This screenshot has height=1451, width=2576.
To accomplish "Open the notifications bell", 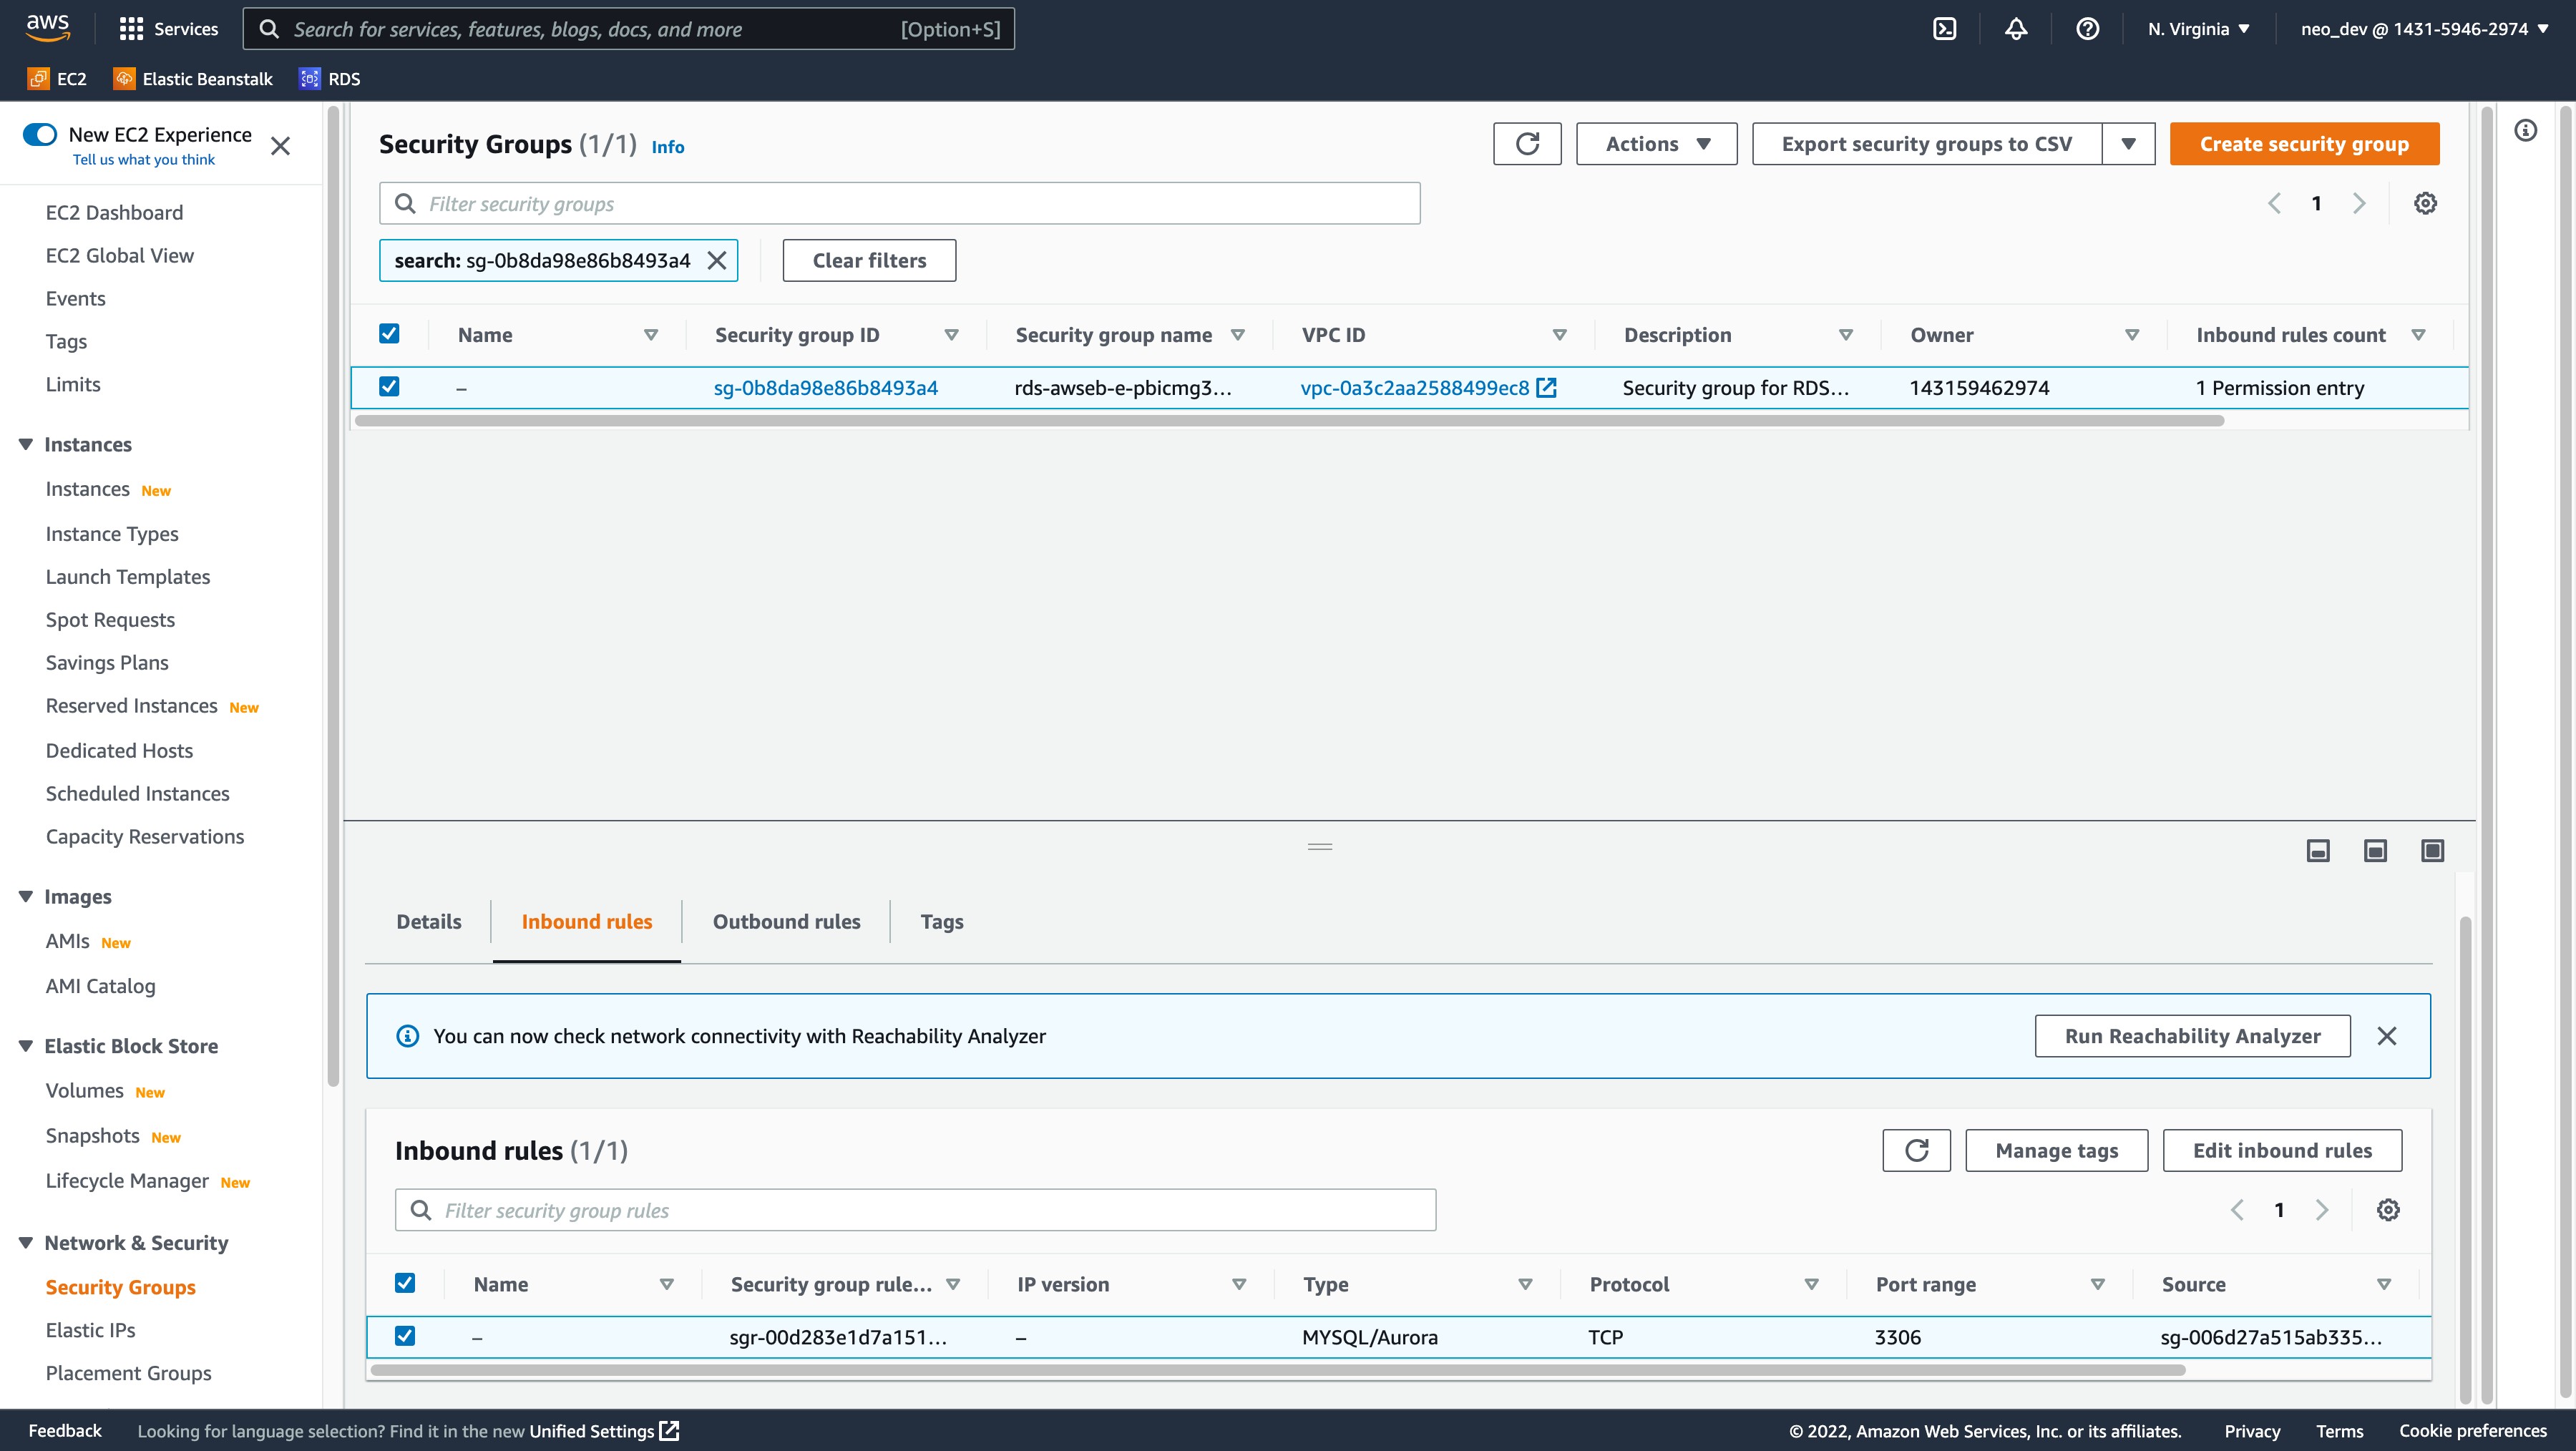I will pos(2016,29).
